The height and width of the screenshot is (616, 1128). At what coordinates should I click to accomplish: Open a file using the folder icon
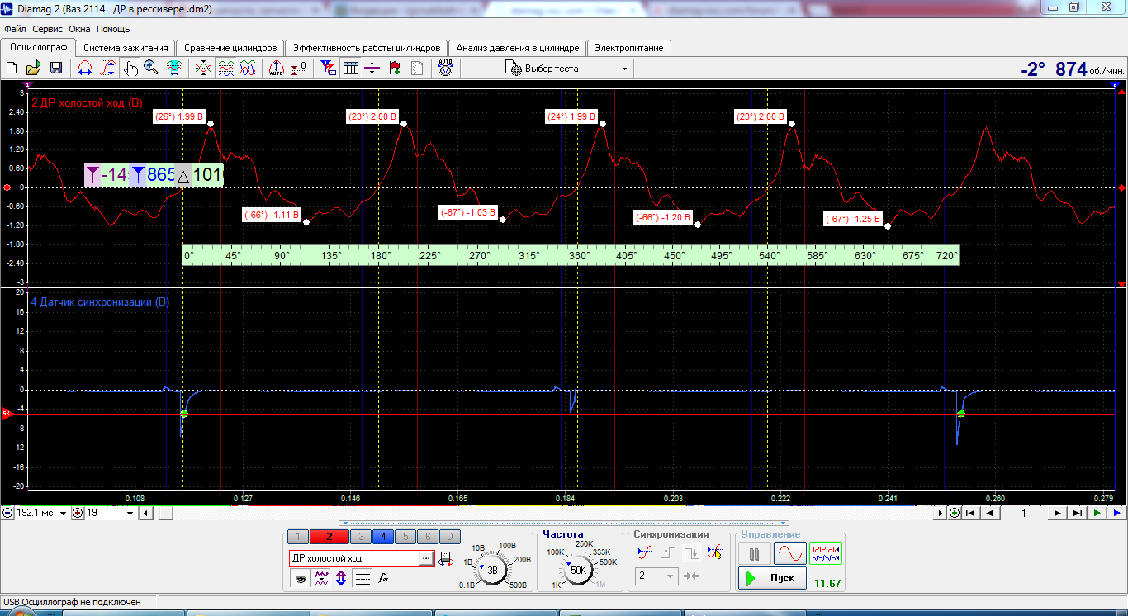tap(34, 68)
